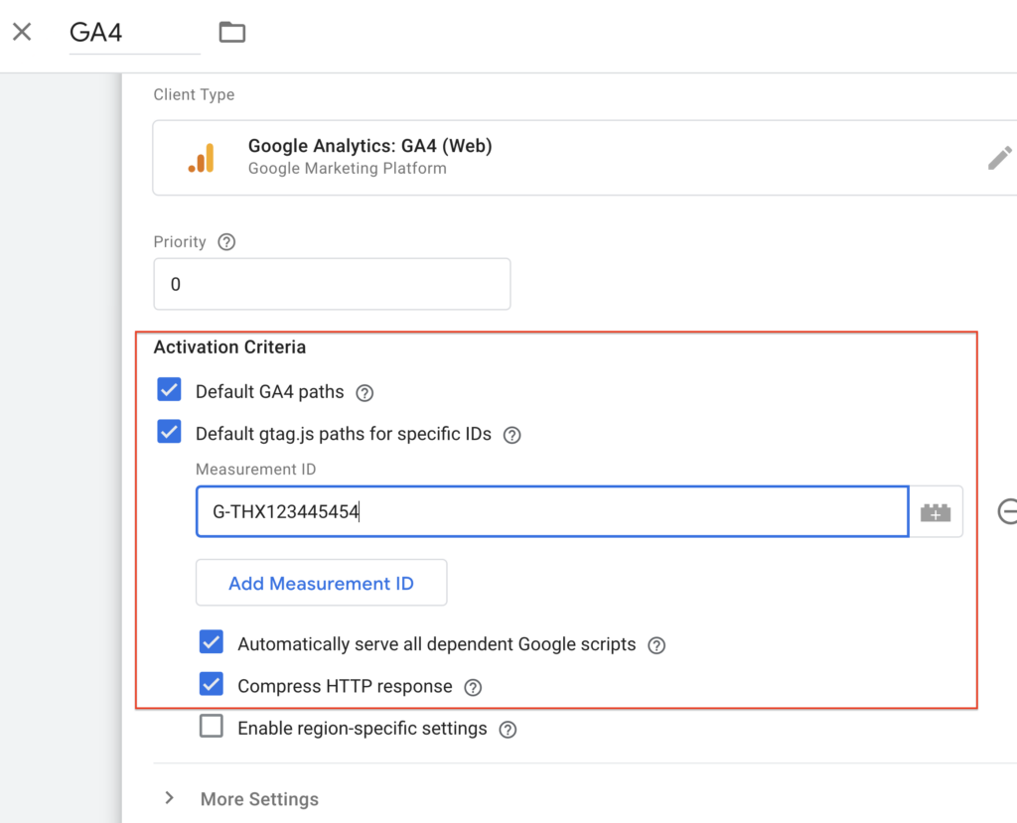Remove the Measurement ID row with minus icon
Image resolution: width=1017 pixels, height=823 pixels.
pyautogui.click(x=1007, y=511)
